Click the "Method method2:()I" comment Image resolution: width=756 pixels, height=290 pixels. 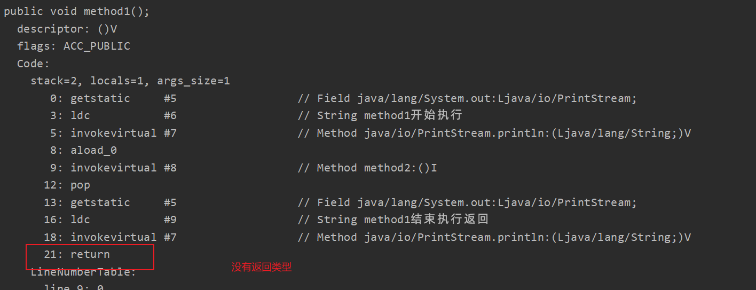coord(376,168)
